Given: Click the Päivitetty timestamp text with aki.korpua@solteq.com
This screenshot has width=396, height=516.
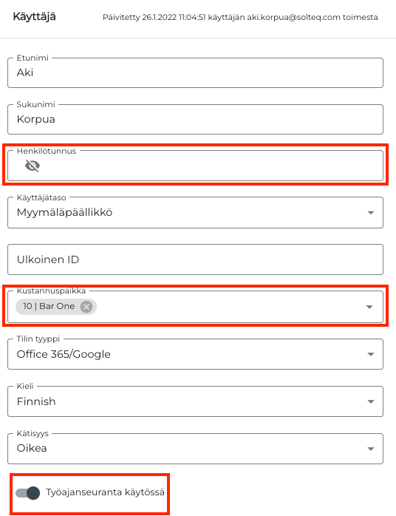Looking at the screenshot, I should coord(240,17).
